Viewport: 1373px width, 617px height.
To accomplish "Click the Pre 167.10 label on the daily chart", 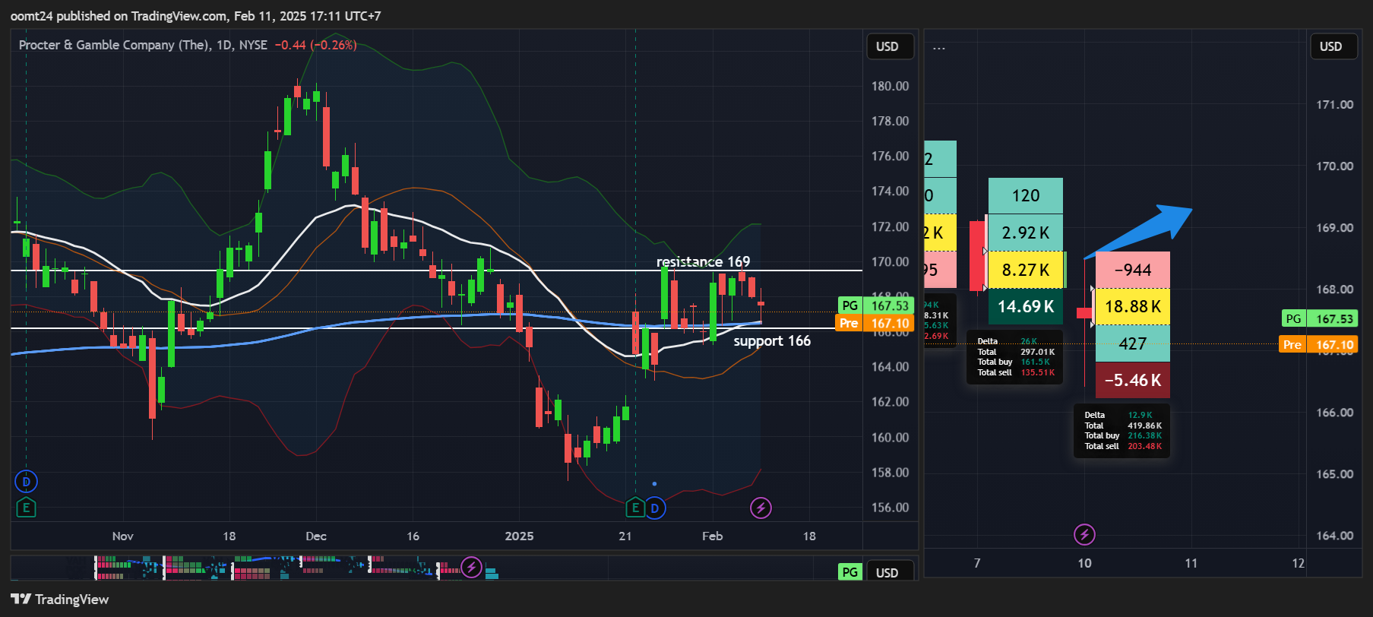I will 875,323.
